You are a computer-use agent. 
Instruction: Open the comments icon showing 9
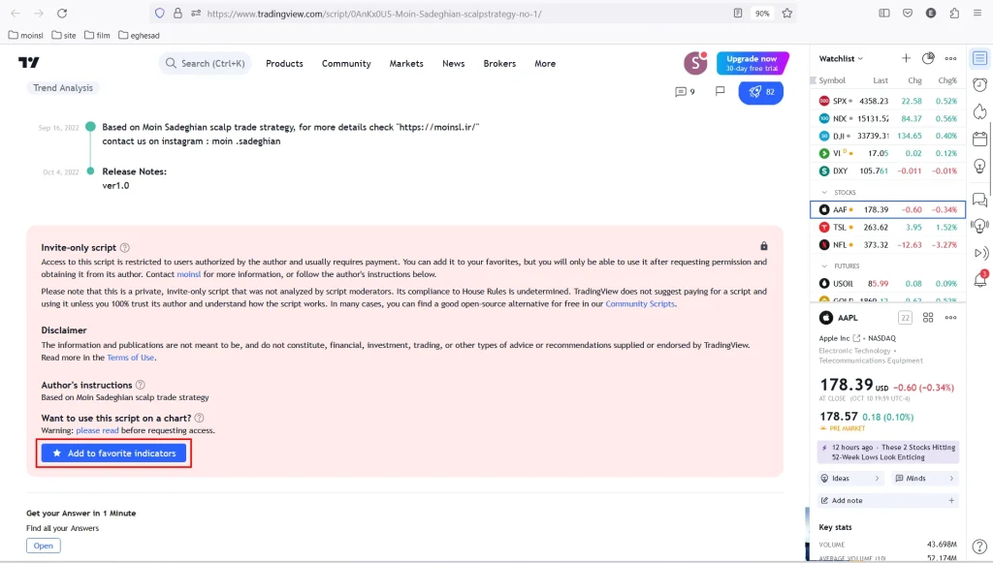coord(686,92)
